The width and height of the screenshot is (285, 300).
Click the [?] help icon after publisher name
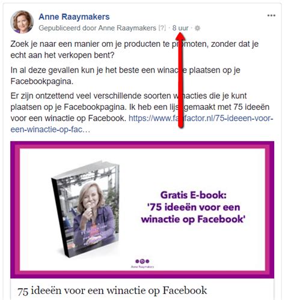[x=162, y=28]
